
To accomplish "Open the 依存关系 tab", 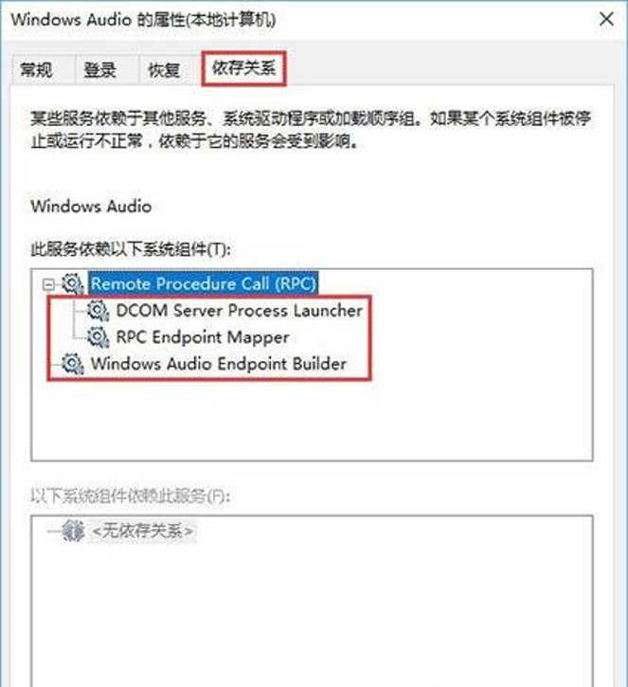I will (244, 68).
